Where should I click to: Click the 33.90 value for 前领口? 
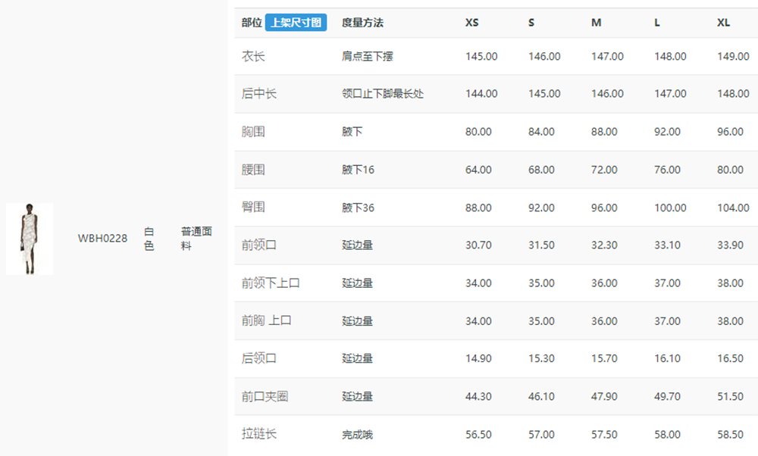731,245
